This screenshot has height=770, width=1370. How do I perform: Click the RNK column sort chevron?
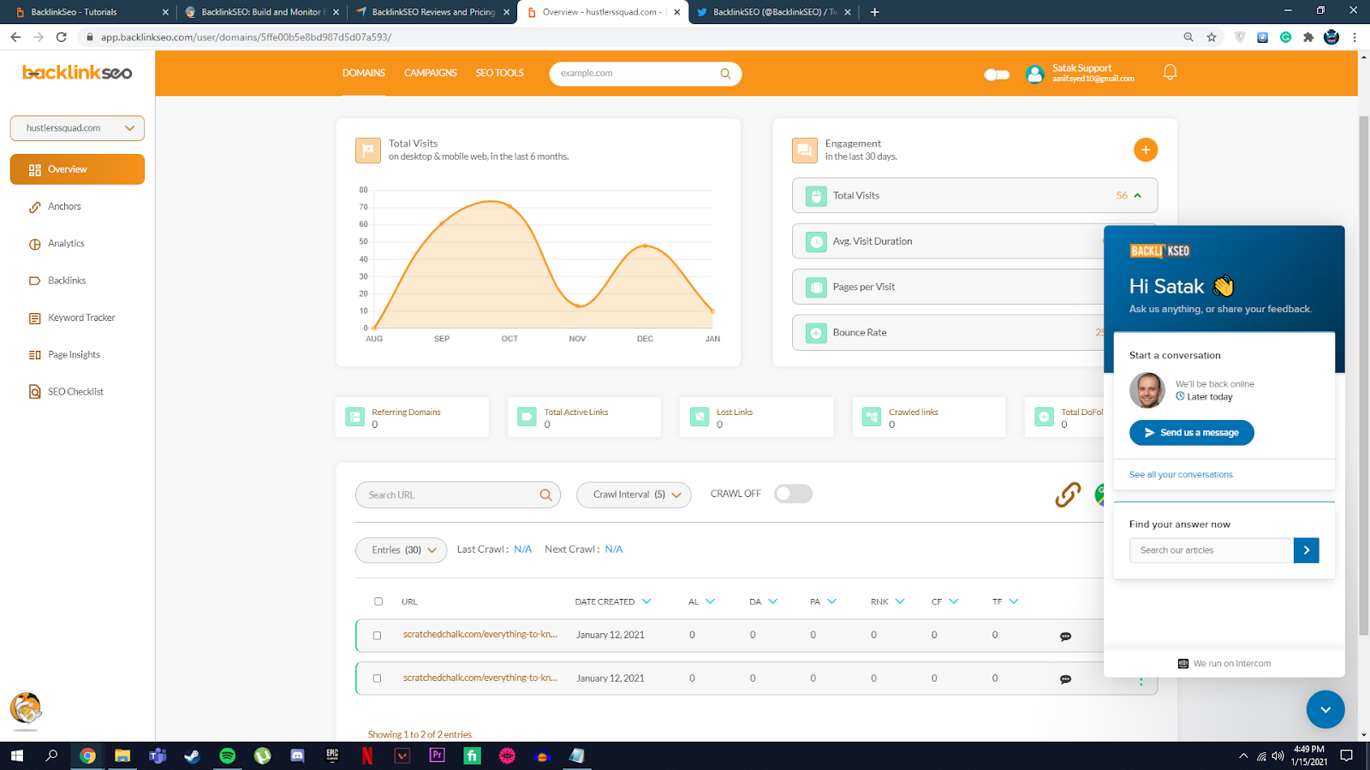click(x=900, y=601)
